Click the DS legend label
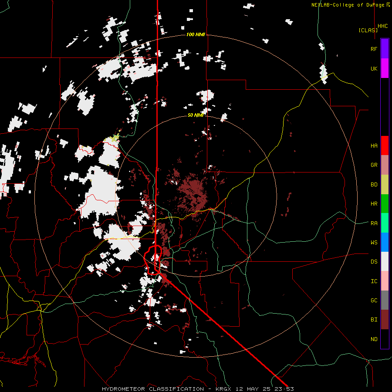392x392 pixels. [374, 262]
